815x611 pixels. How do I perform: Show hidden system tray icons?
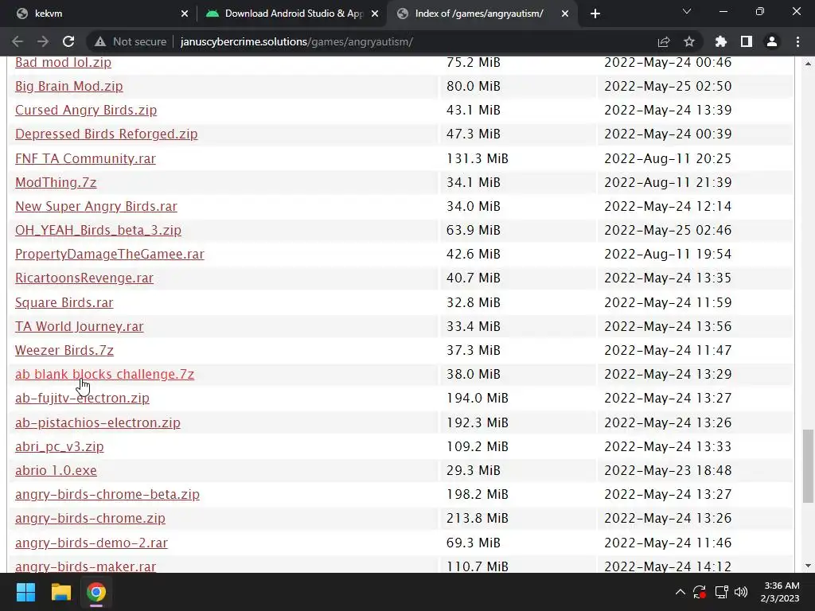[680, 592]
